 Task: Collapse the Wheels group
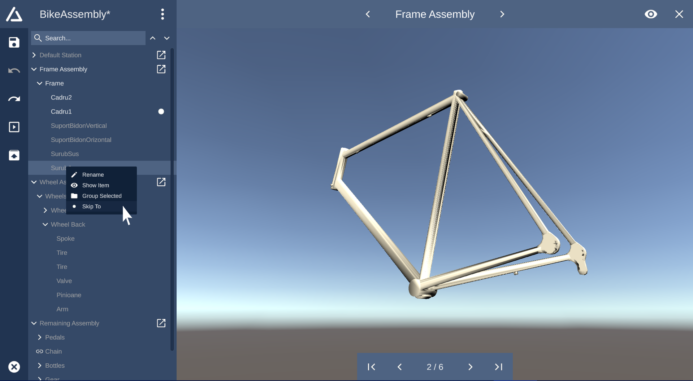[40, 196]
